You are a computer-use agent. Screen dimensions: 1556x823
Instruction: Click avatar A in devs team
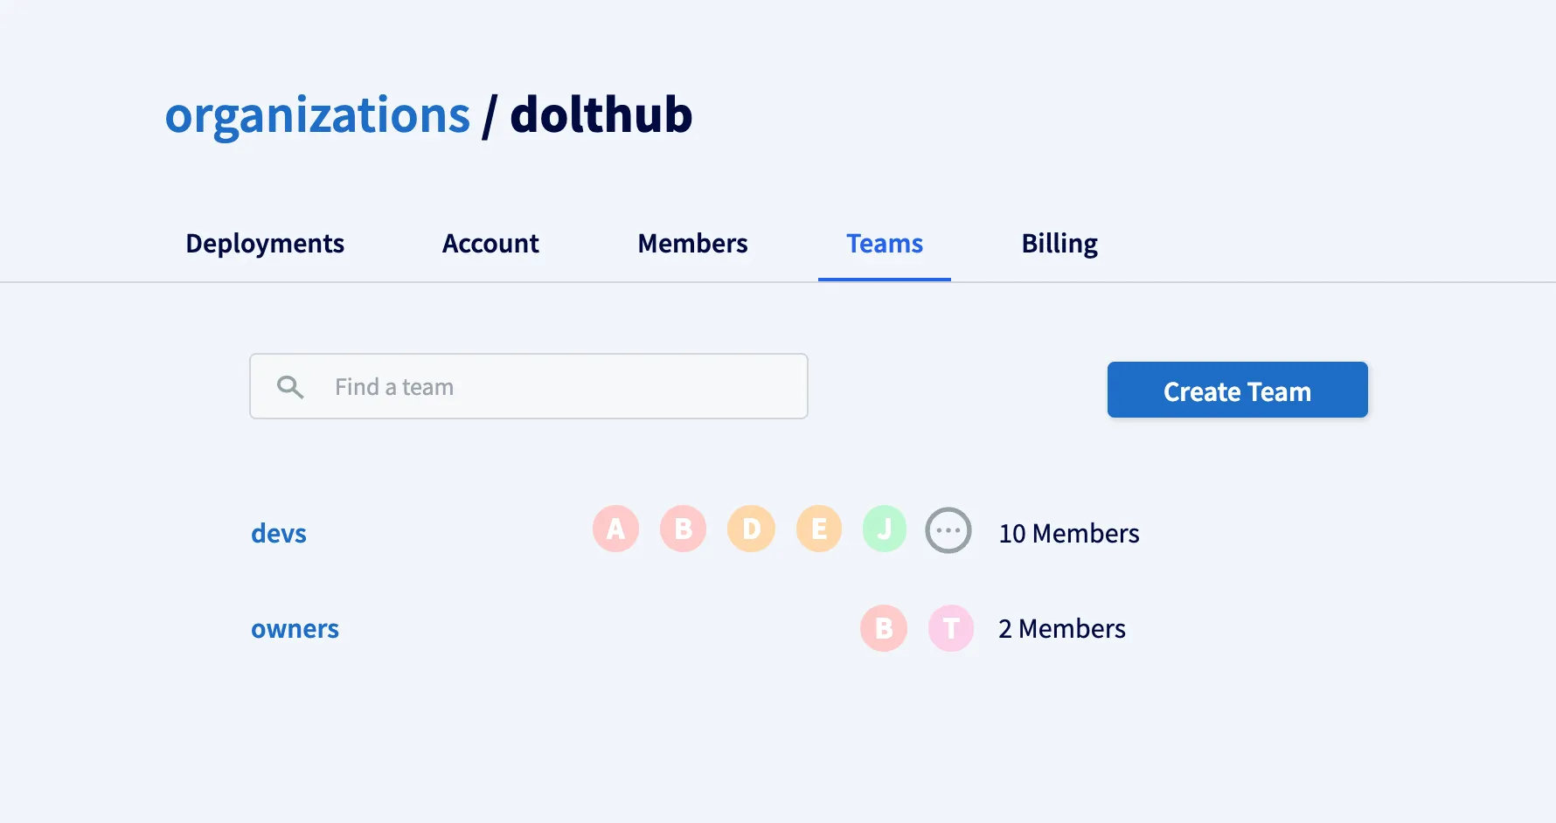pyautogui.click(x=615, y=529)
